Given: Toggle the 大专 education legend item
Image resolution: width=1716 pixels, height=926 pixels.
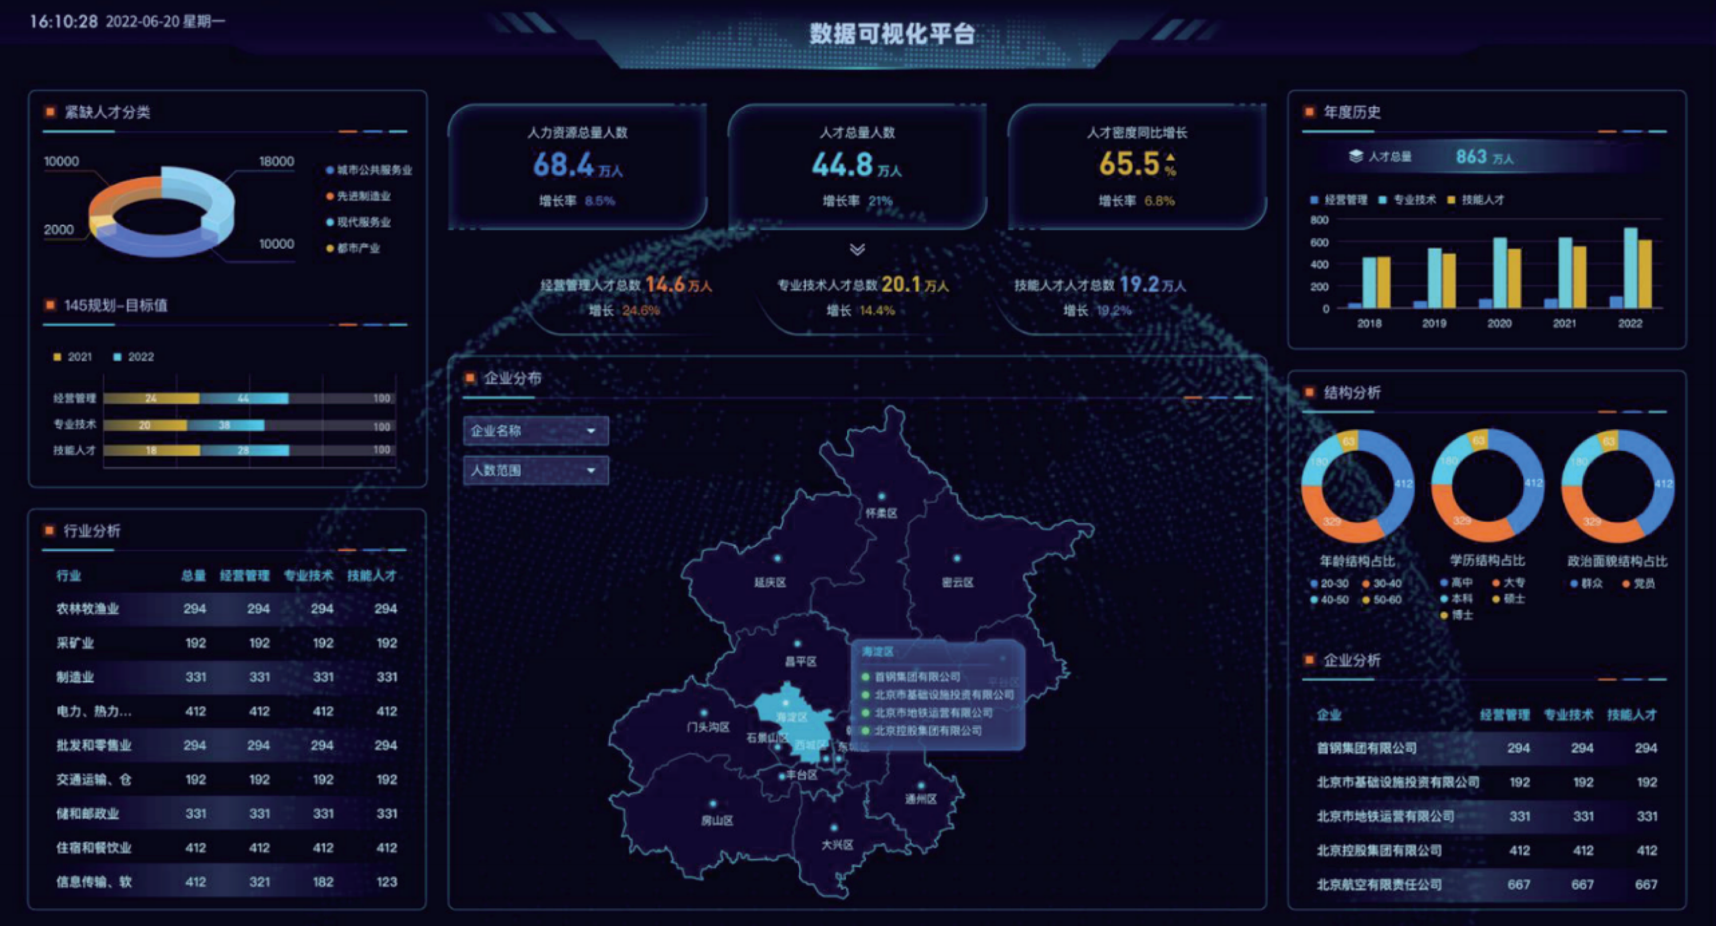Looking at the screenshot, I should [x=1508, y=582].
